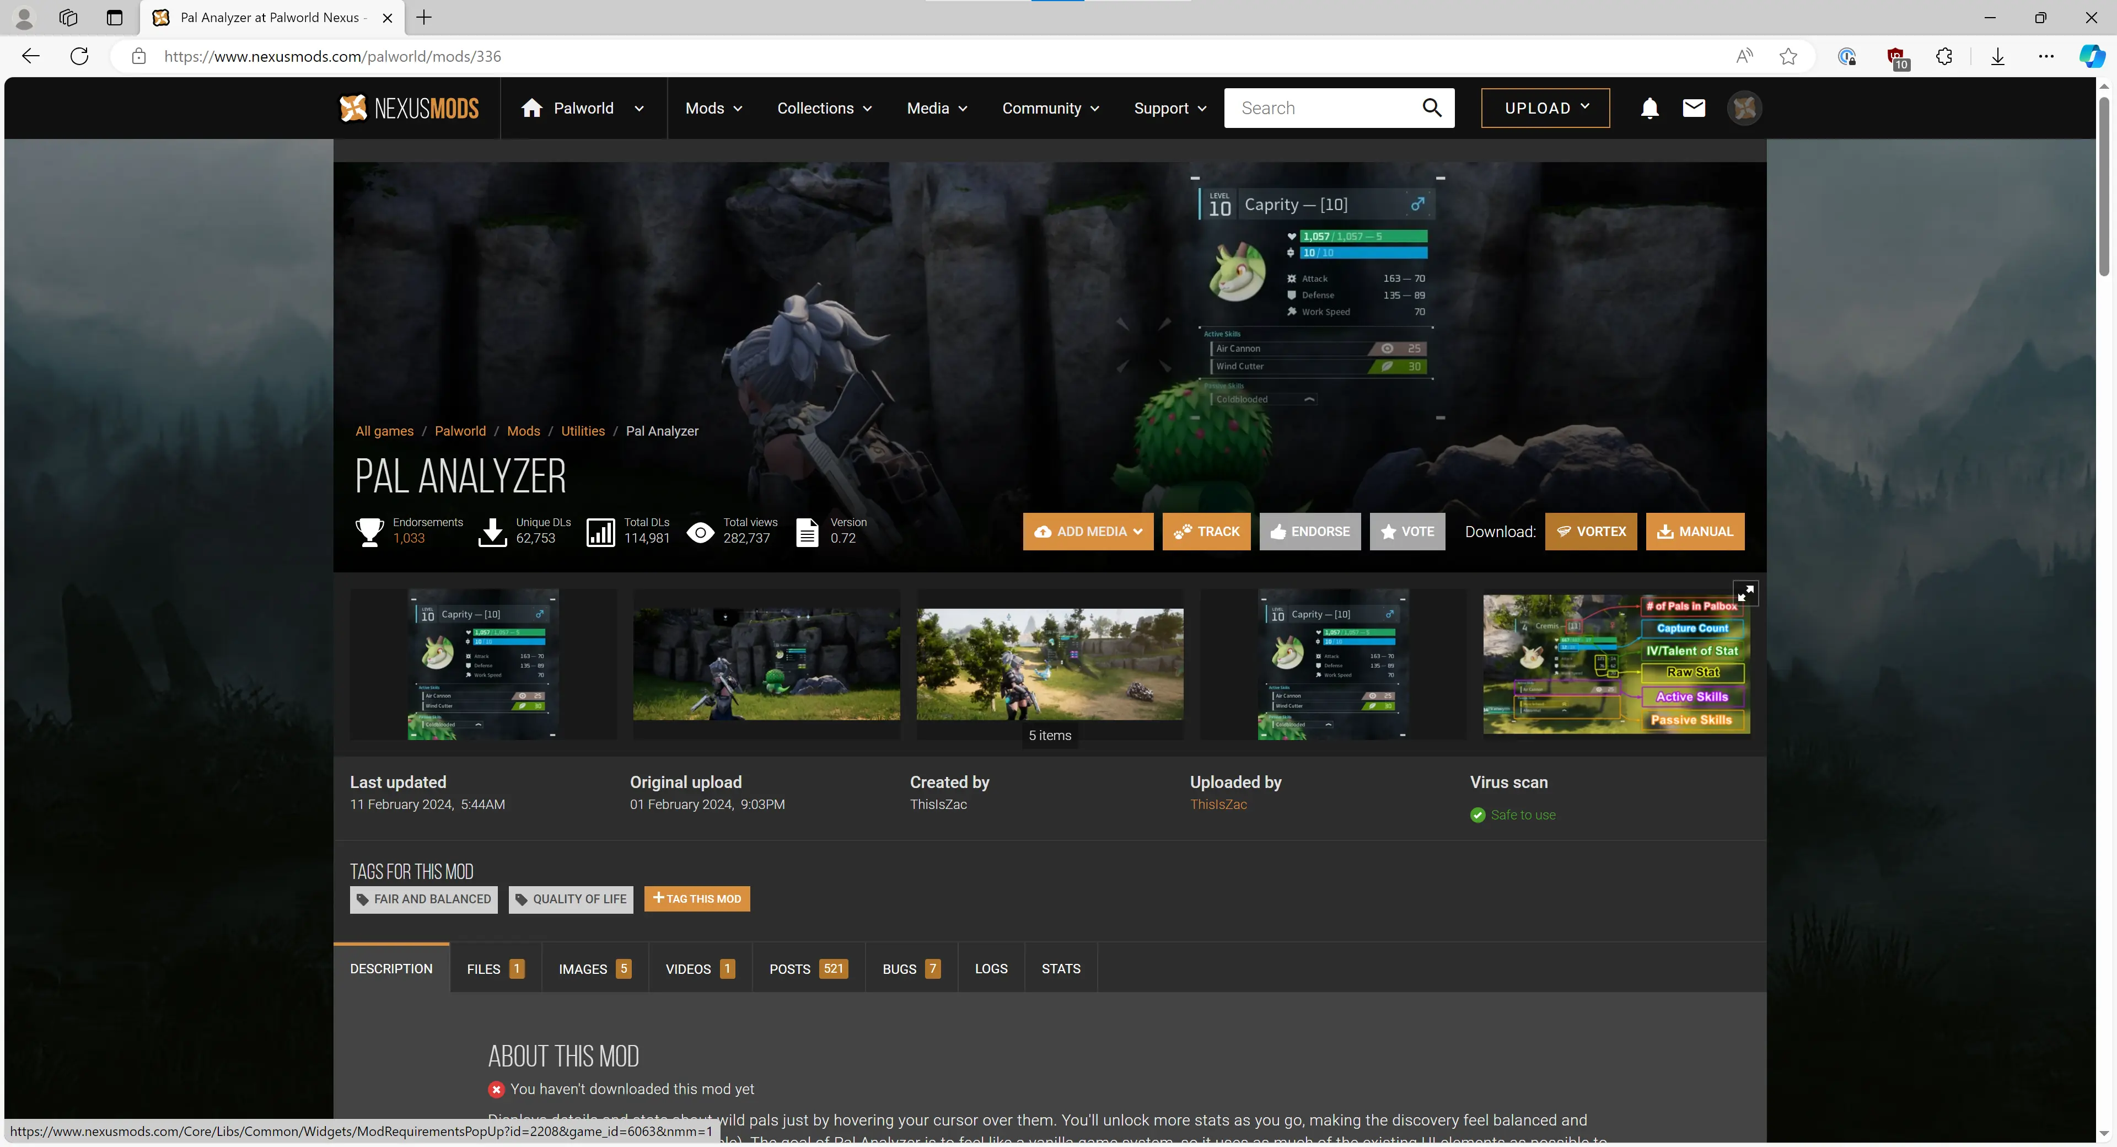Screen dimensions: 2117x1147
Task: Expand the Collections menu
Action: point(824,109)
